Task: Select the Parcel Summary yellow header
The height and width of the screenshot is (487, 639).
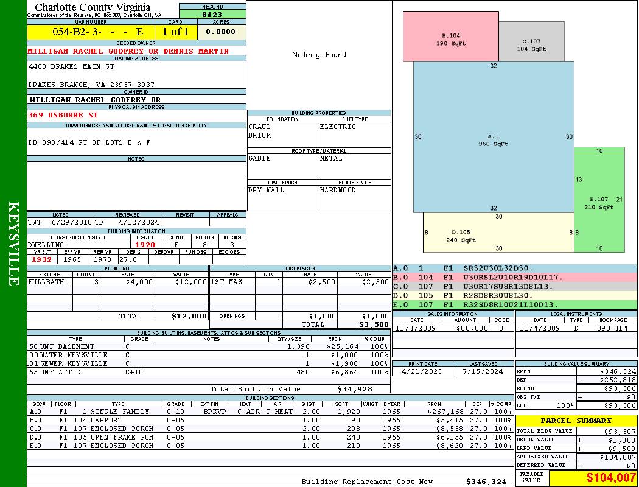Action: coord(576,421)
